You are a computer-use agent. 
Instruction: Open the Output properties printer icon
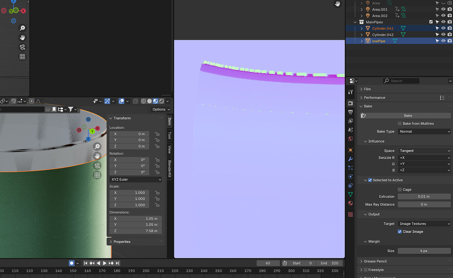point(350,112)
